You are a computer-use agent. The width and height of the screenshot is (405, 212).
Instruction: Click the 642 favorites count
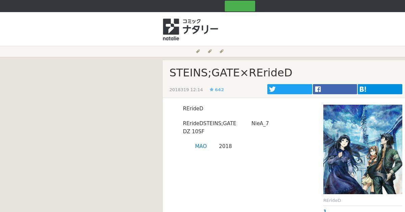219,90
